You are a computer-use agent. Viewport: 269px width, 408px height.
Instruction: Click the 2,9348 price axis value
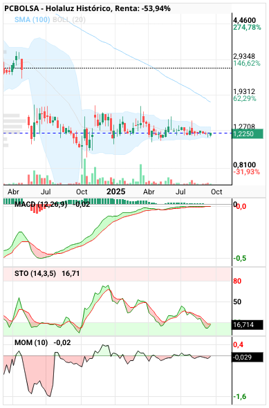pos(244,56)
